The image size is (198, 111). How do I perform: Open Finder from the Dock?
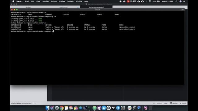click(x=47, y=108)
